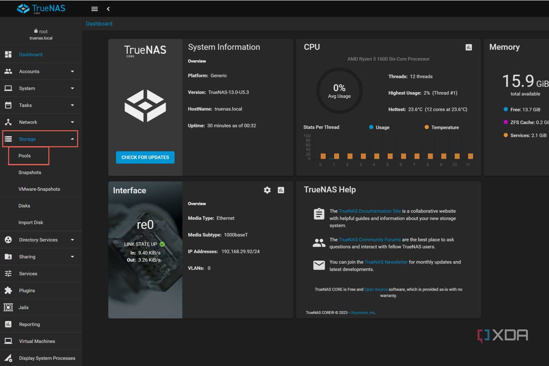Open VMware-Snapshots under Storage
This screenshot has width=549, height=366.
[x=39, y=189]
